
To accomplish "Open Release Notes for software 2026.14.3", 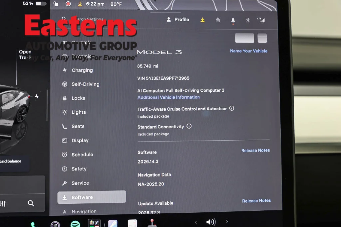I will point(255,151).
